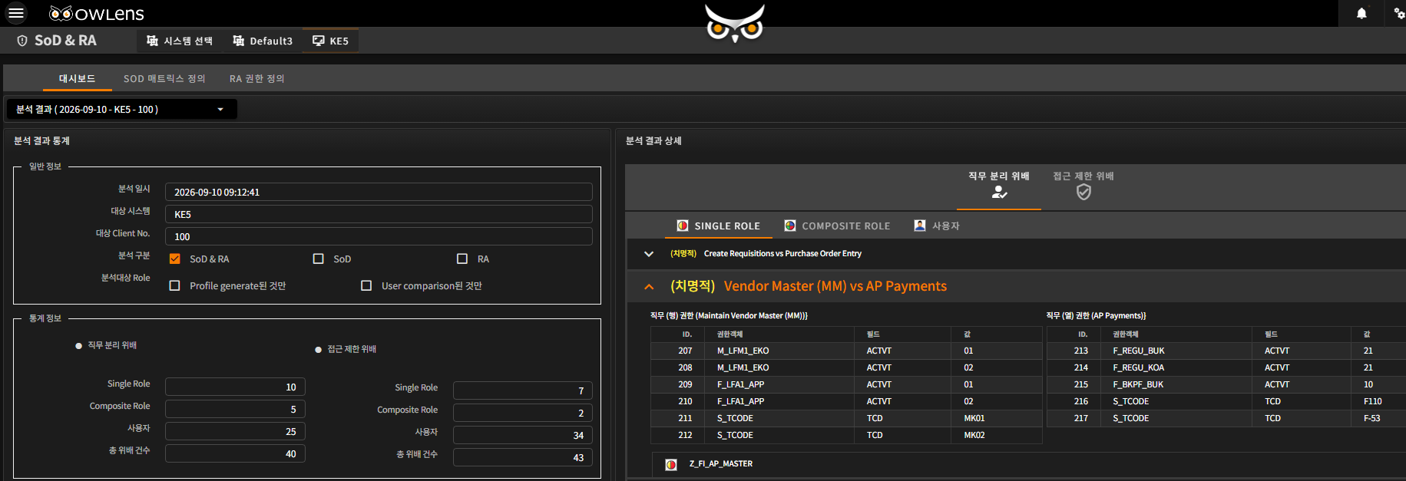Check the SoD analysis checkbox
The image size is (1406, 481).
pyautogui.click(x=318, y=259)
